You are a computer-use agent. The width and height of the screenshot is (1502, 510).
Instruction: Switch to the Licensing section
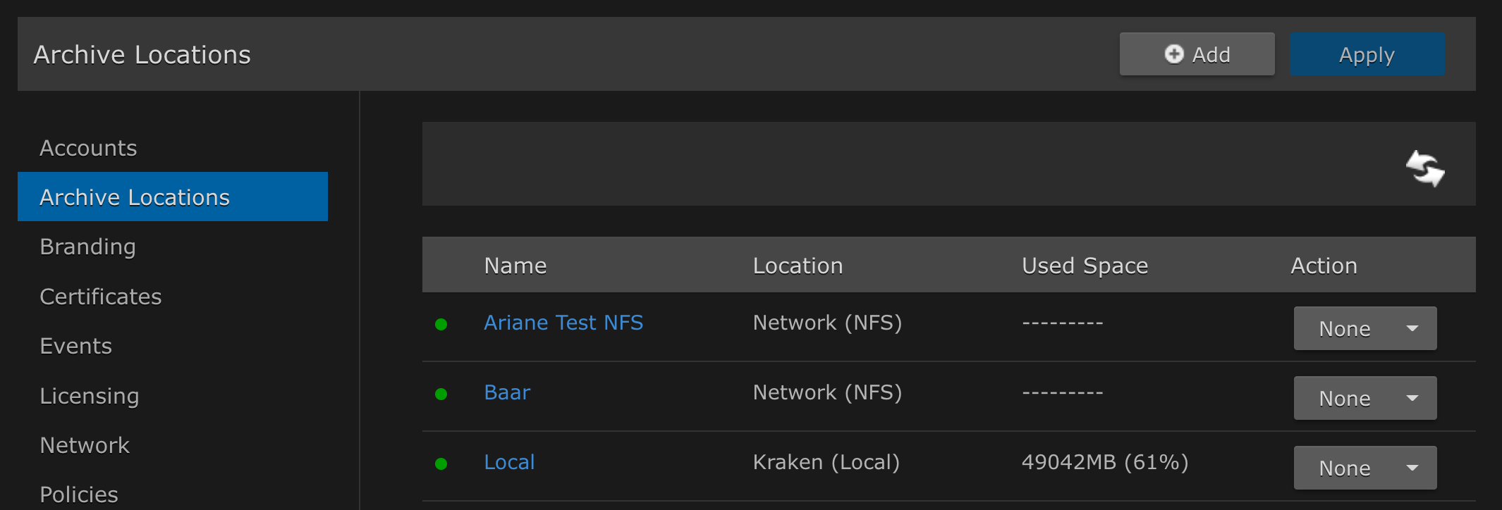point(89,396)
